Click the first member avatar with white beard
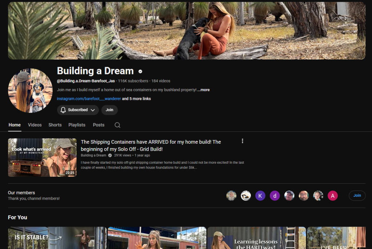The height and width of the screenshot is (249, 372). click(x=231, y=196)
